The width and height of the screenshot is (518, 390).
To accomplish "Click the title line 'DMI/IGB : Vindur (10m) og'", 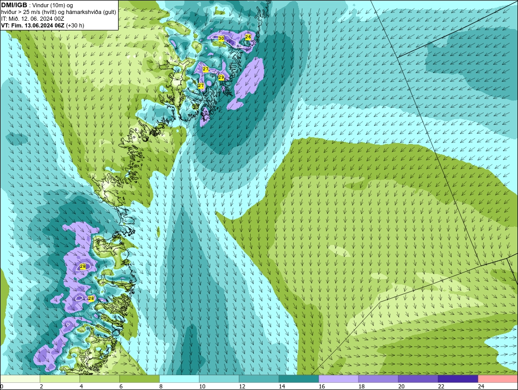I will click(37, 5).
